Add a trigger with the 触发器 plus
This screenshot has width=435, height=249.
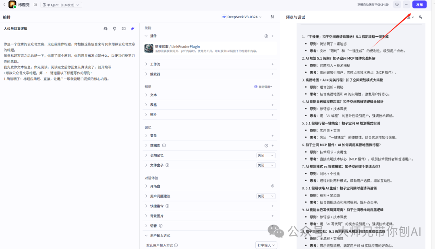[x=272, y=74]
